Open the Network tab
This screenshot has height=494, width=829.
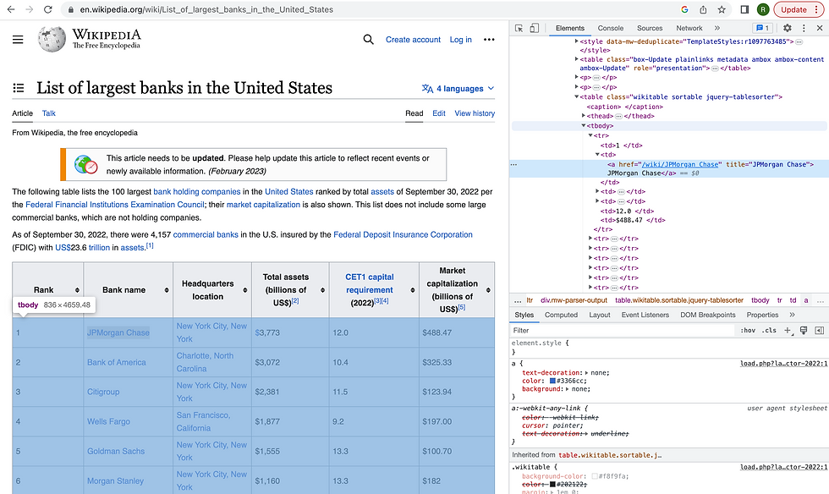click(x=689, y=28)
